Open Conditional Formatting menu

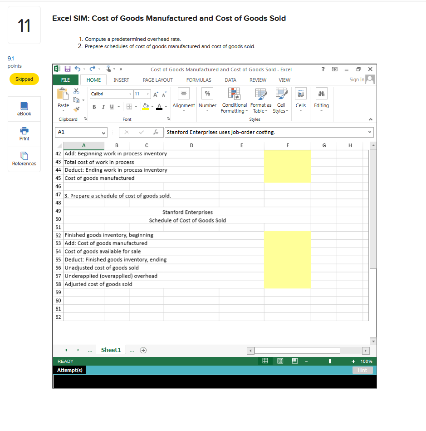click(x=234, y=101)
